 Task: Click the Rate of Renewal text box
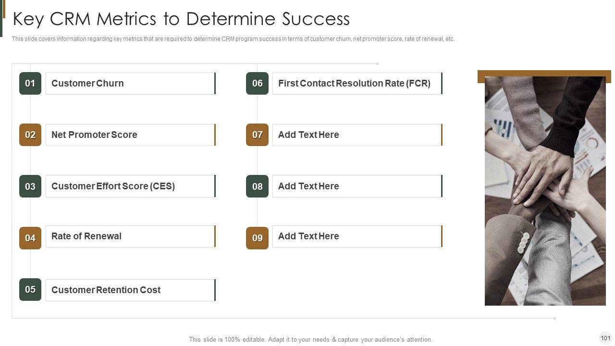click(130, 236)
